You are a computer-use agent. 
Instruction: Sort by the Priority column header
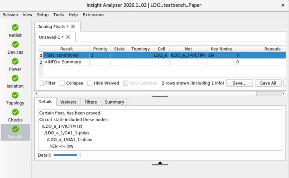coord(100,49)
